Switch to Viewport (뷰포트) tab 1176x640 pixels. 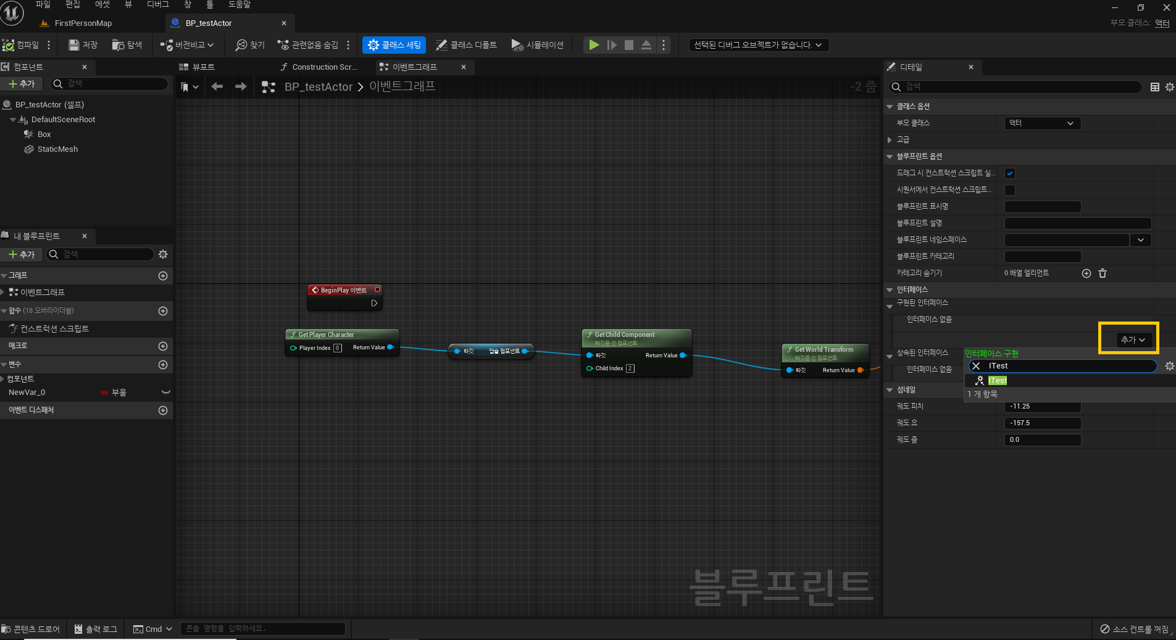(x=198, y=67)
